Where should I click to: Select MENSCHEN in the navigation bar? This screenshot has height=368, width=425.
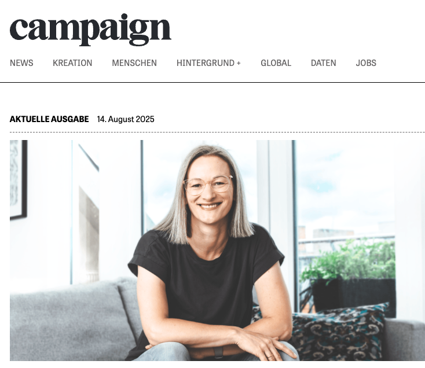134,63
